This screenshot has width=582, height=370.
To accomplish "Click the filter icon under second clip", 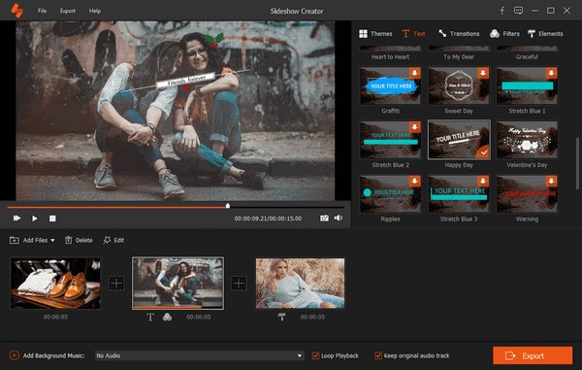I will [x=168, y=317].
